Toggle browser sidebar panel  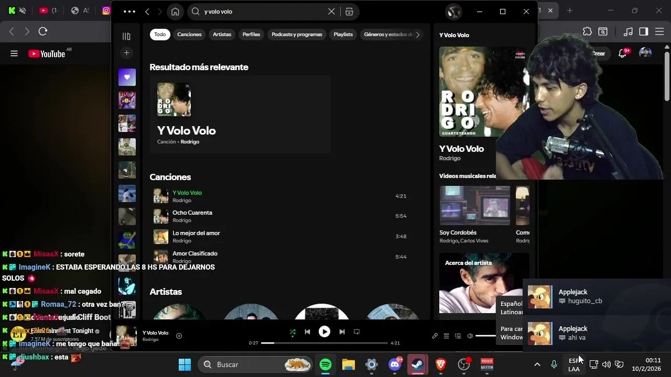pos(644,31)
